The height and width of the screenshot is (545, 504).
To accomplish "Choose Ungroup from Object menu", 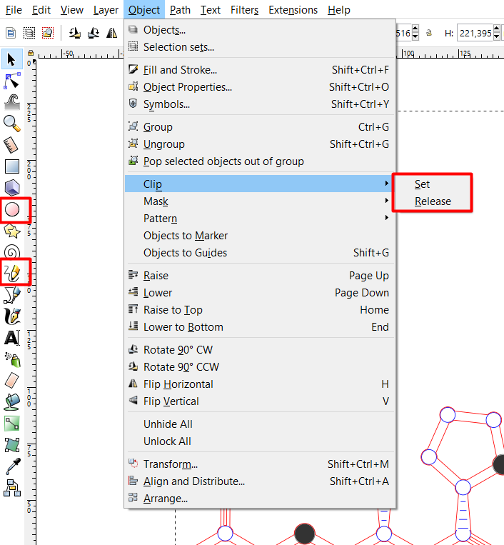I will (260, 144).
